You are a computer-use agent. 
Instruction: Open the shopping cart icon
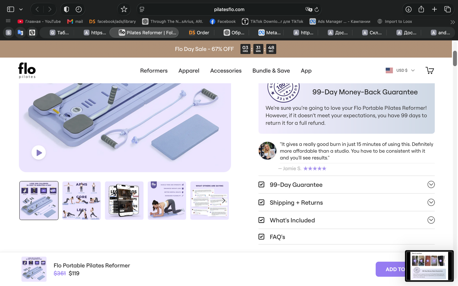coord(429,70)
